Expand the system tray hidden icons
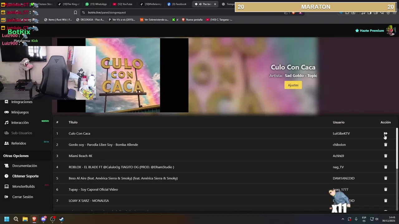The image size is (399, 224). 343,219
